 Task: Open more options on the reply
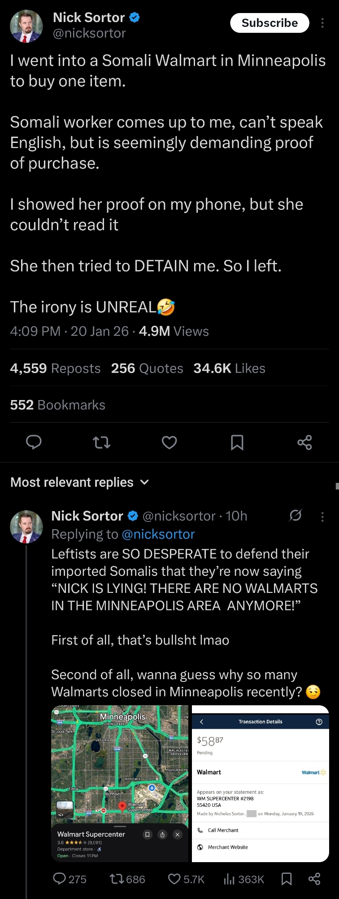pyautogui.click(x=322, y=516)
